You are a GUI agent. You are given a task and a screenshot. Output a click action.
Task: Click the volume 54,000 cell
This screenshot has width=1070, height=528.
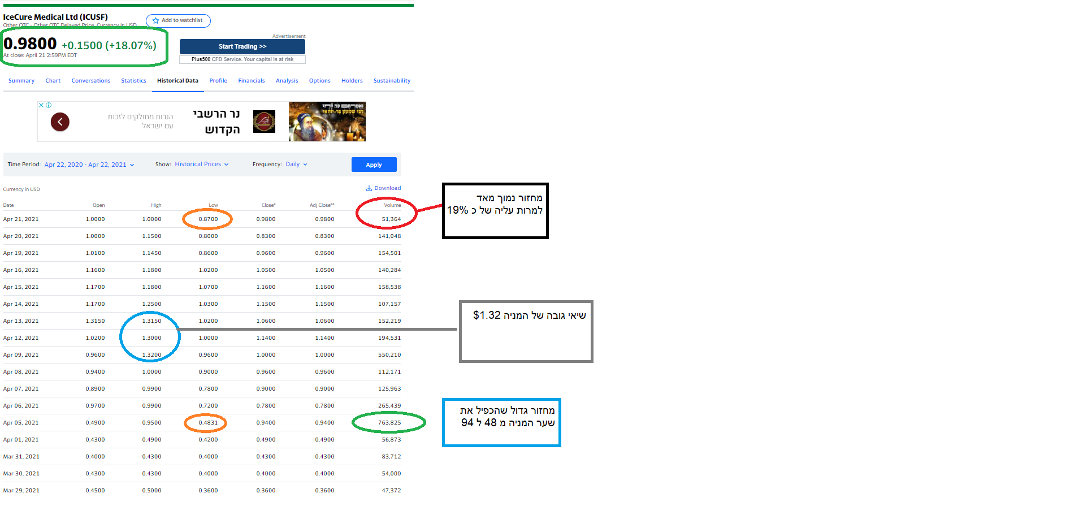coord(391,474)
